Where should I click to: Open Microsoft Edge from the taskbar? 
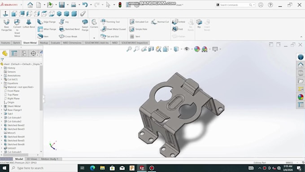pyautogui.click(x=92, y=168)
